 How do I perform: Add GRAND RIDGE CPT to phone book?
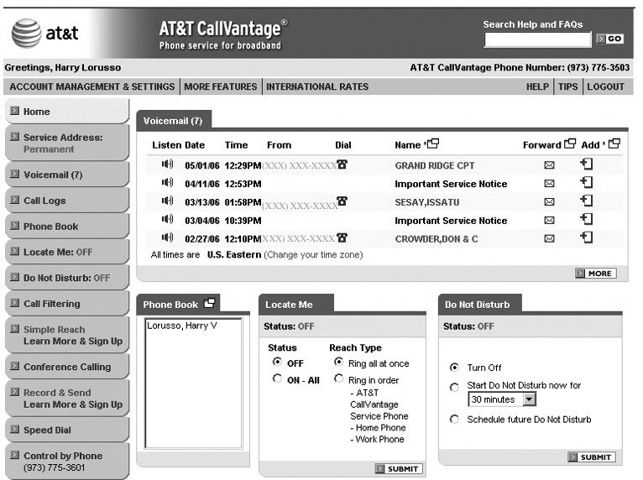(x=587, y=165)
